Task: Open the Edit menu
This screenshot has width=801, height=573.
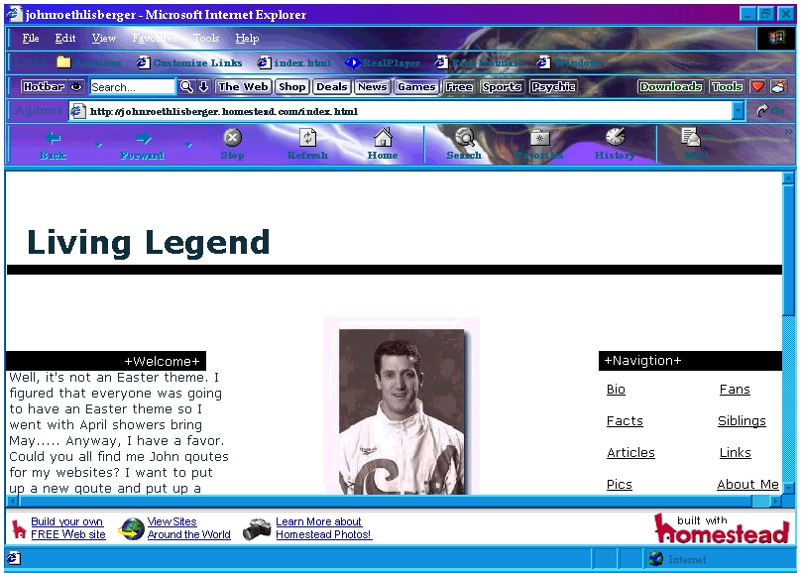Action: pyautogui.click(x=64, y=38)
